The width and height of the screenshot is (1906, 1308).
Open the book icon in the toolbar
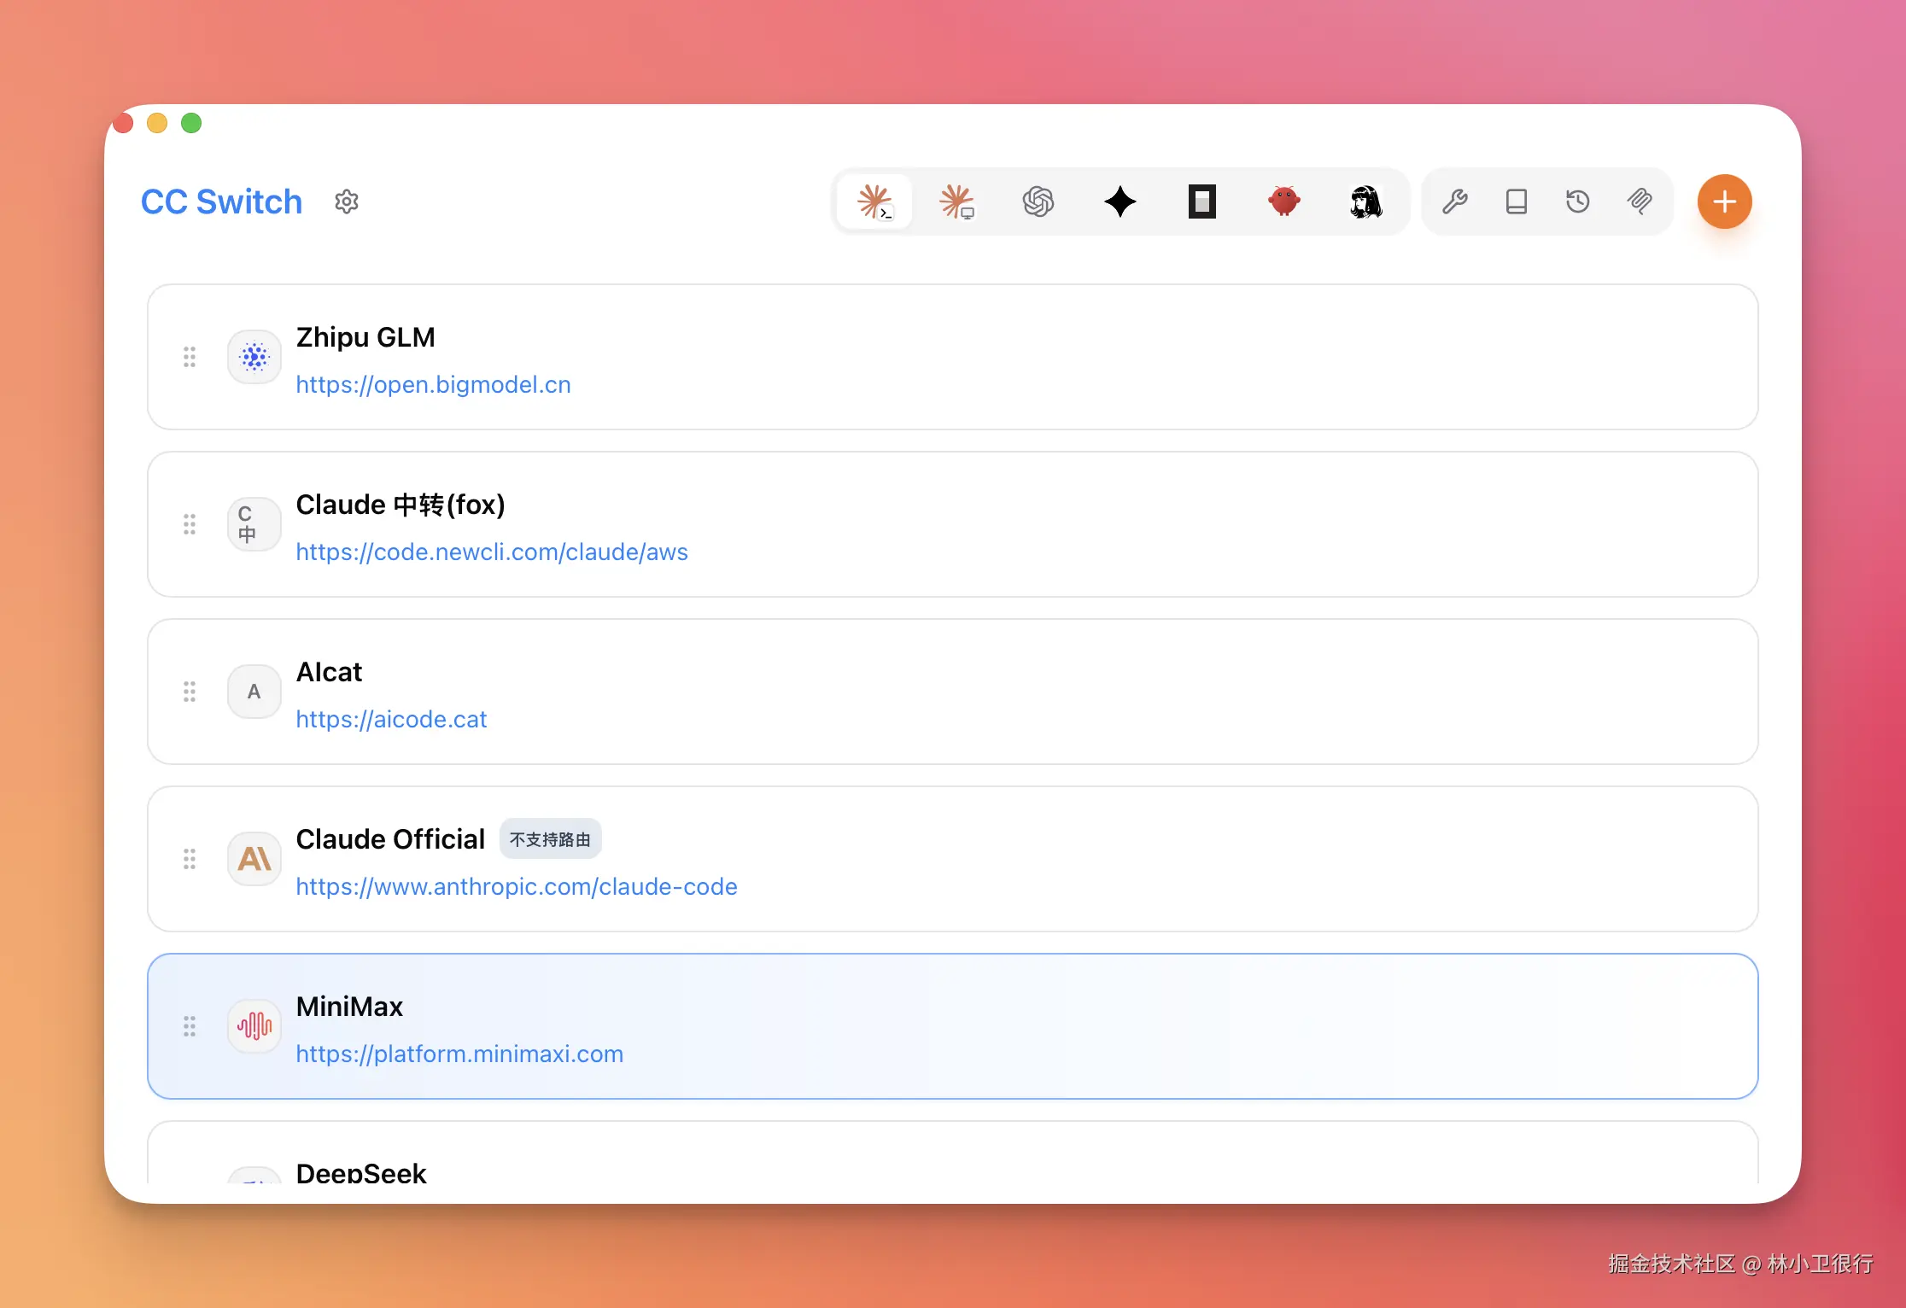1517,202
